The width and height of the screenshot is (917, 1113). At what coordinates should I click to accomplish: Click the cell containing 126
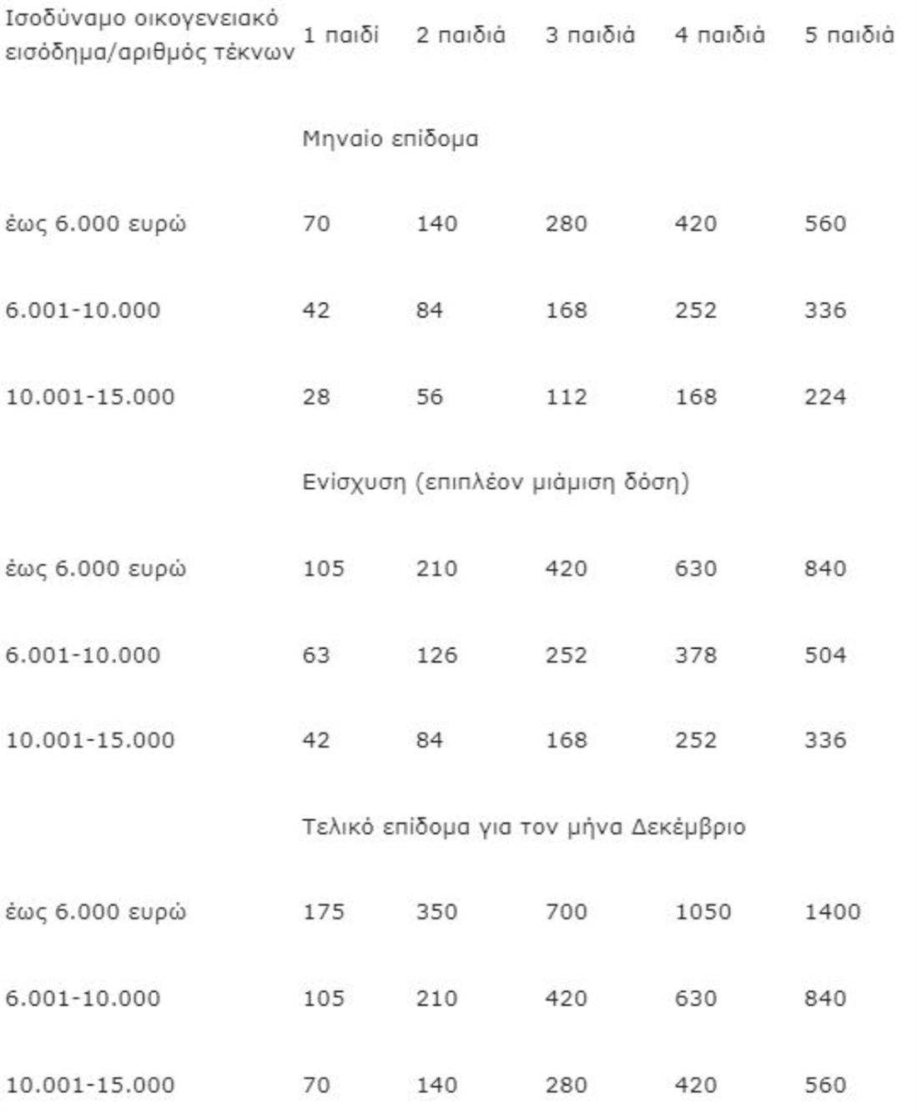point(437,655)
